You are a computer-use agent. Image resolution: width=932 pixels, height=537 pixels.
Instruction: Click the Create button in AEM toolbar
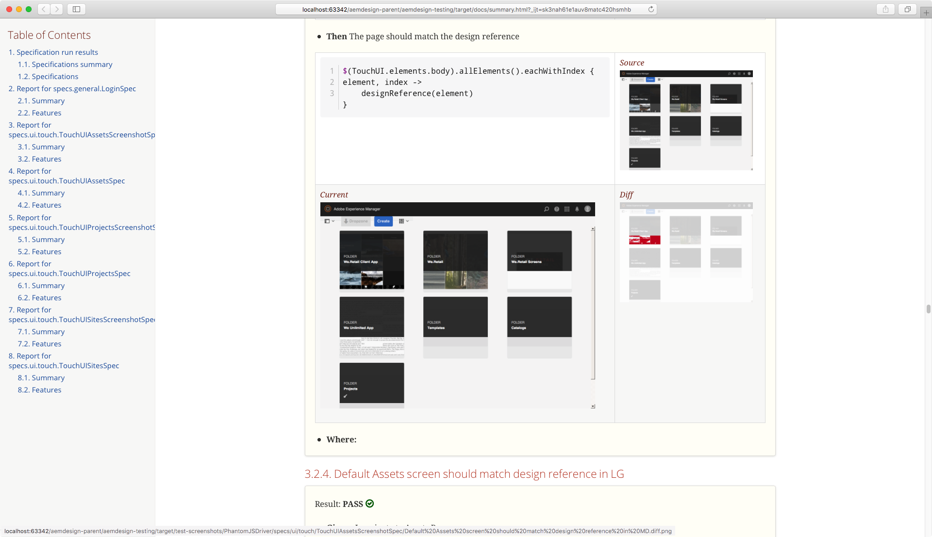pyautogui.click(x=383, y=221)
